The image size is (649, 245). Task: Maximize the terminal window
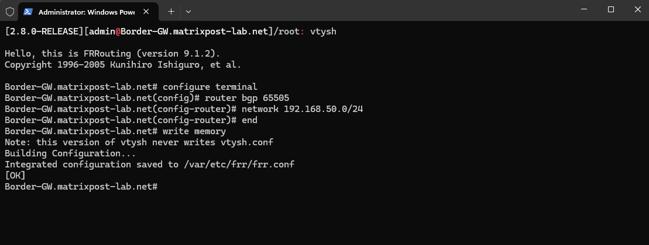(610, 9)
